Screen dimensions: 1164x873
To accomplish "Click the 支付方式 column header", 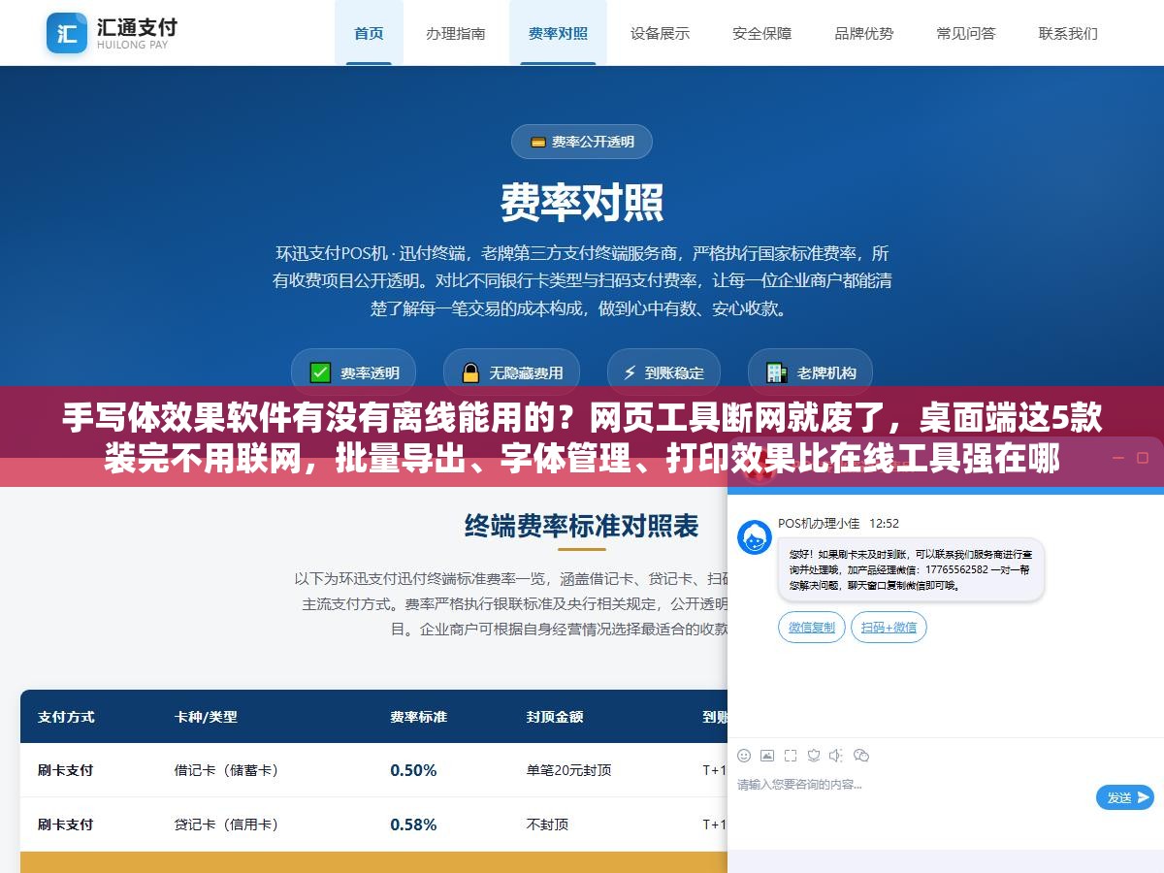I will [x=66, y=717].
